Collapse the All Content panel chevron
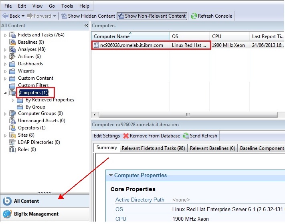Viewport: 285px width, 224px height. [x=86, y=26]
